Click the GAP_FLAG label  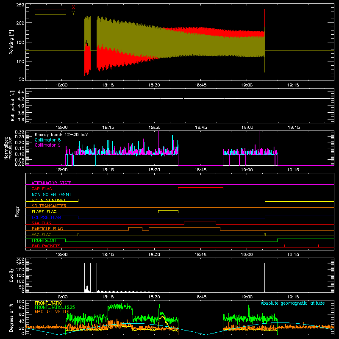click(x=42, y=189)
